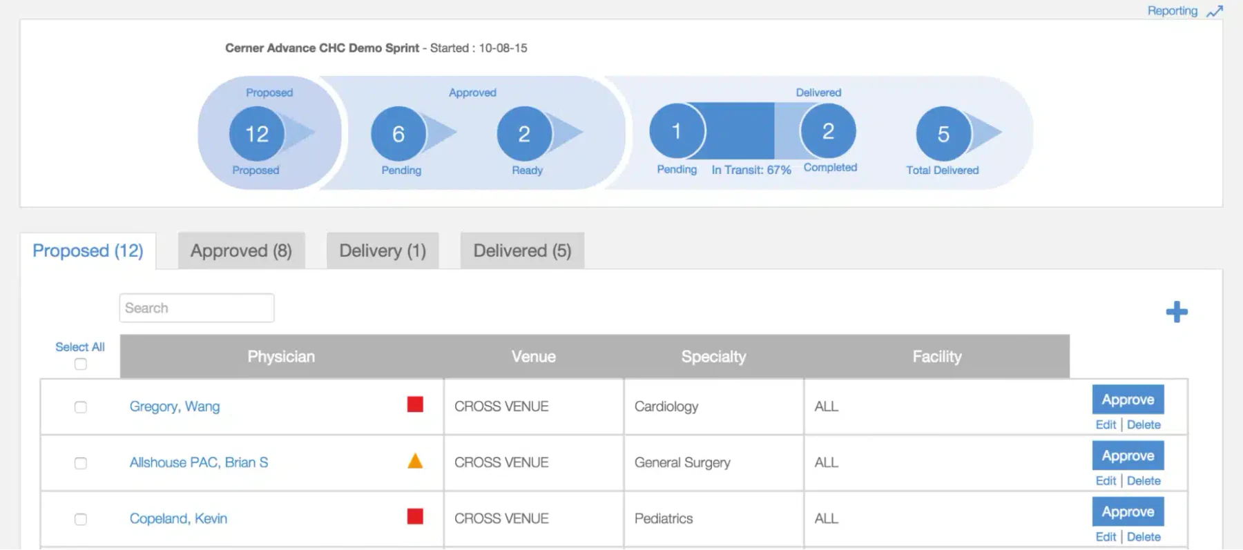Viewport: 1243px width, 550px height.
Task: Click the Completed 2 circle
Action: click(x=828, y=131)
